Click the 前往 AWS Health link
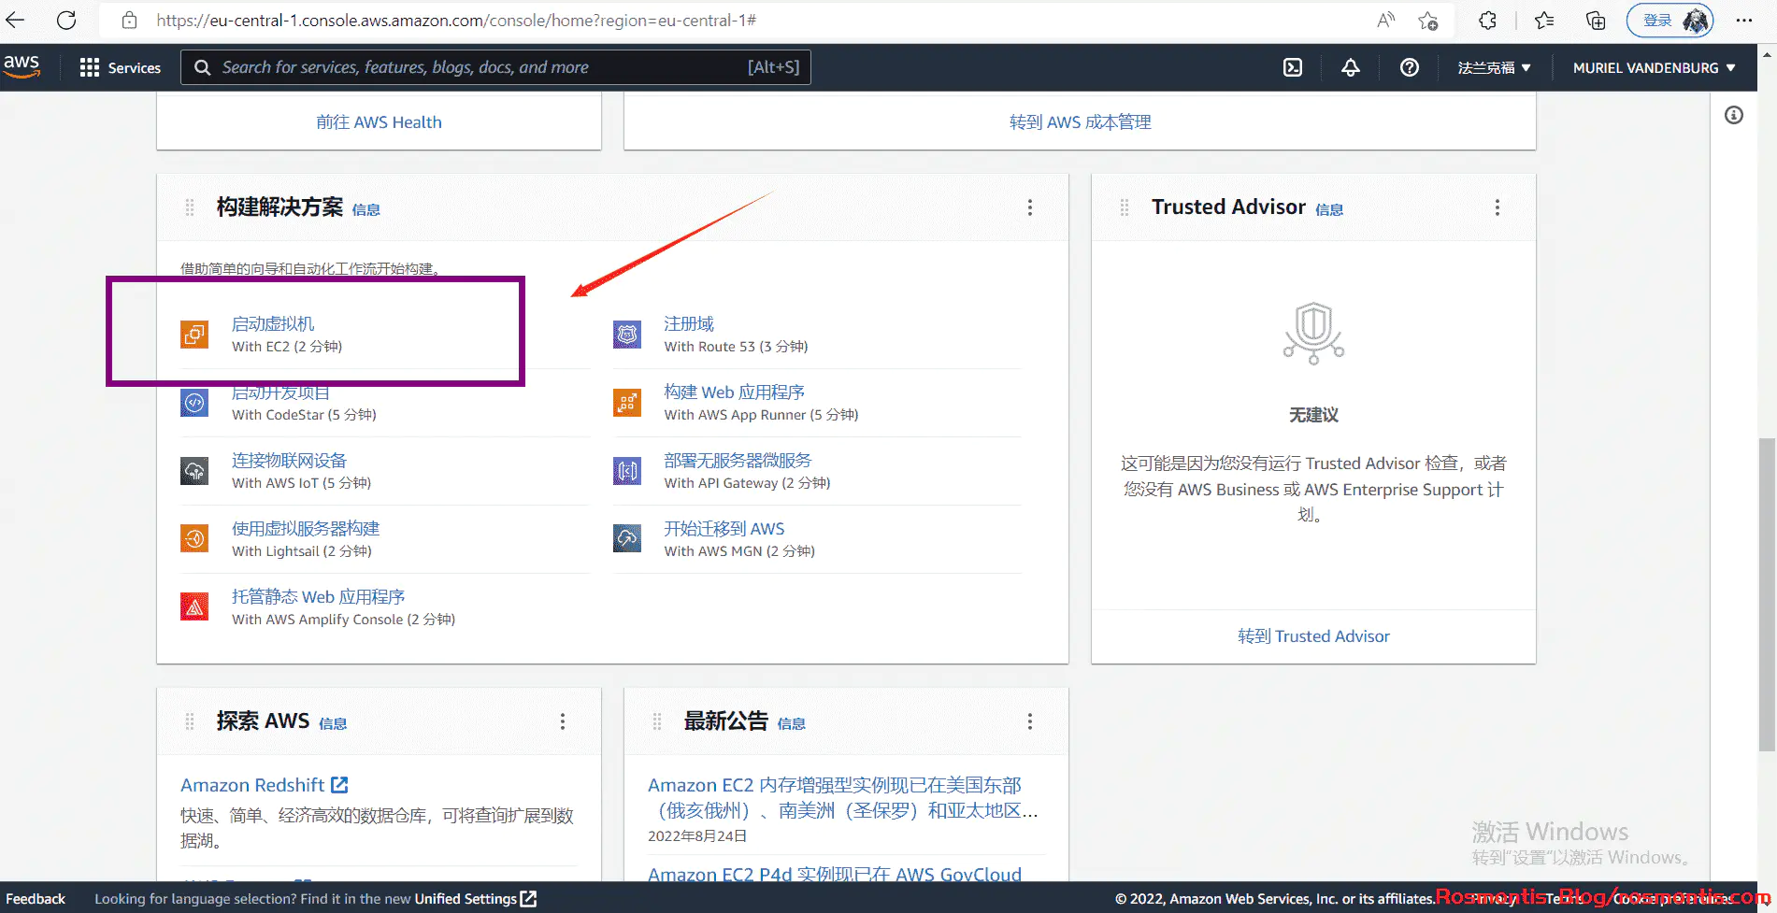The height and width of the screenshot is (913, 1777). pos(379,122)
